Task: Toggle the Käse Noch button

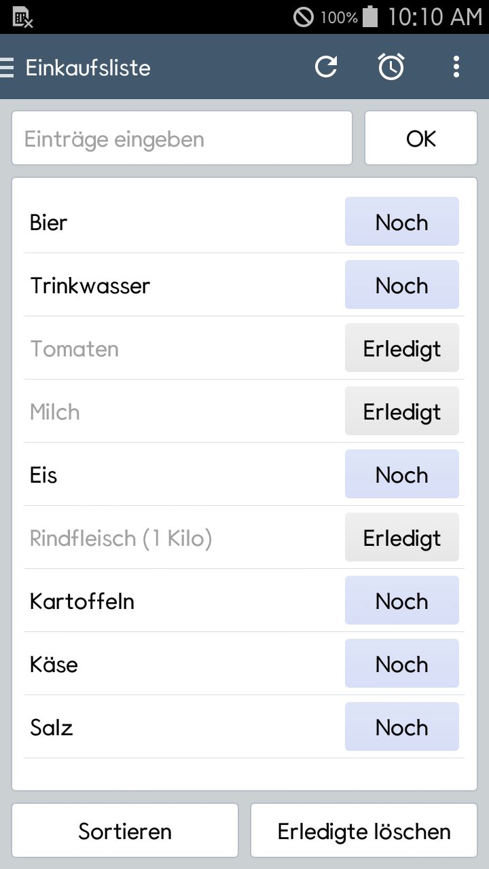Action: [x=401, y=664]
